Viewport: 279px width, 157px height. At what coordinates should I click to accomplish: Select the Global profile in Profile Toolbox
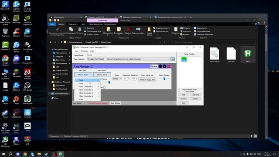click(184, 58)
